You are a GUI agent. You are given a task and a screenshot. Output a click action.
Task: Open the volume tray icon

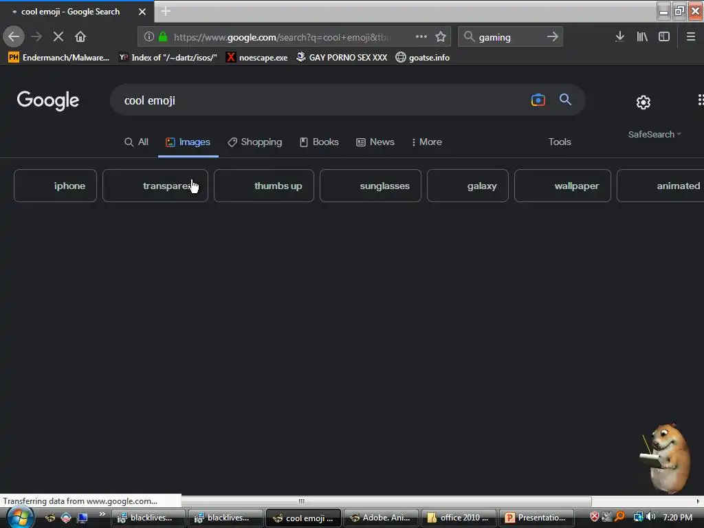[x=651, y=517]
